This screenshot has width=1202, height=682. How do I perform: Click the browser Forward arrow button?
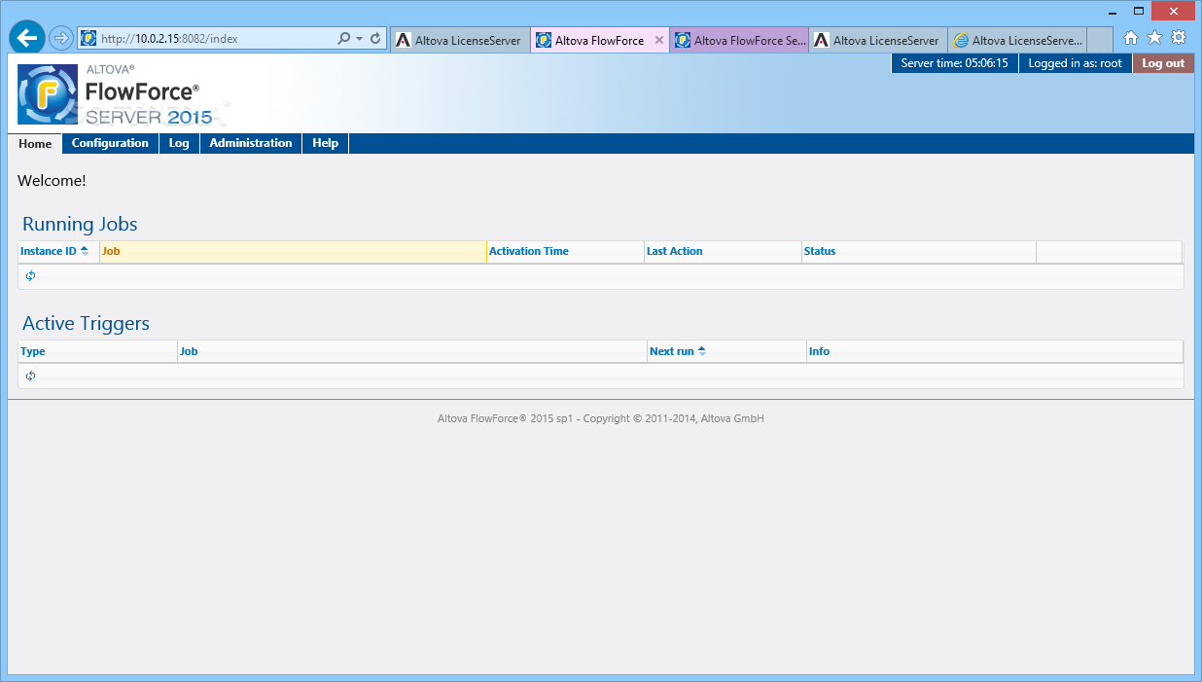(61, 39)
